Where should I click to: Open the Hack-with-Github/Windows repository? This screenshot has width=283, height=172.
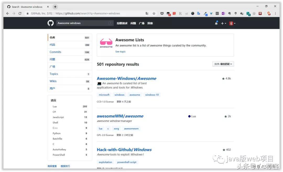click(124, 150)
